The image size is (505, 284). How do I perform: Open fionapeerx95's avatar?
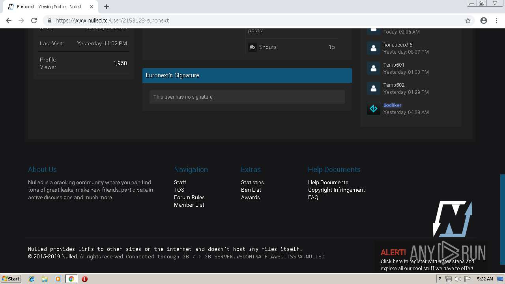pyautogui.click(x=373, y=48)
